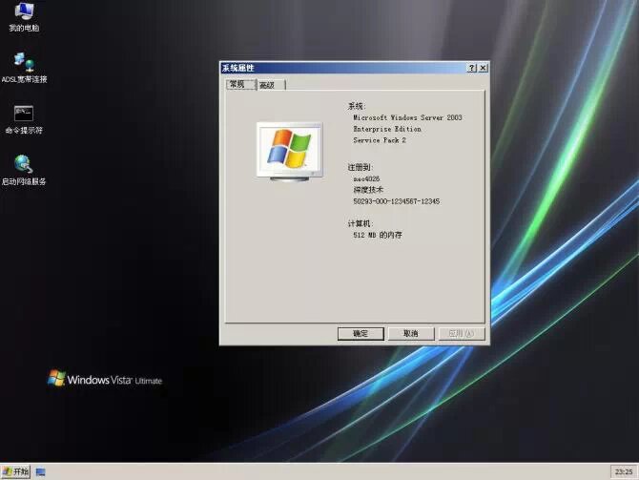Click the show desktop icon in taskbar

tap(40, 471)
